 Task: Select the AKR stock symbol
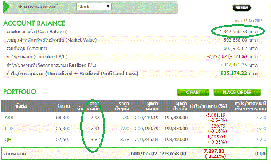coord(9,117)
